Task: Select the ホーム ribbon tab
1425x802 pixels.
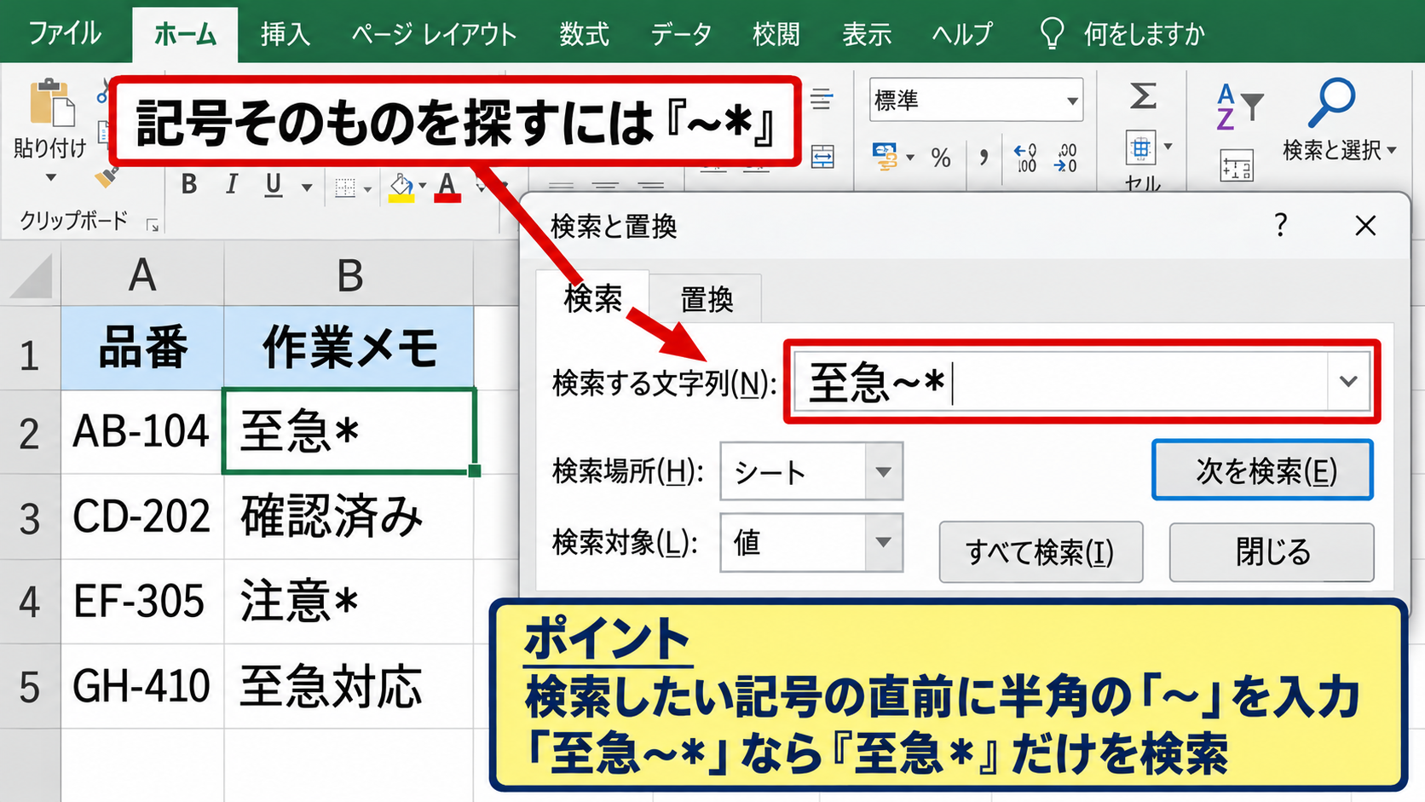Action: click(x=185, y=35)
